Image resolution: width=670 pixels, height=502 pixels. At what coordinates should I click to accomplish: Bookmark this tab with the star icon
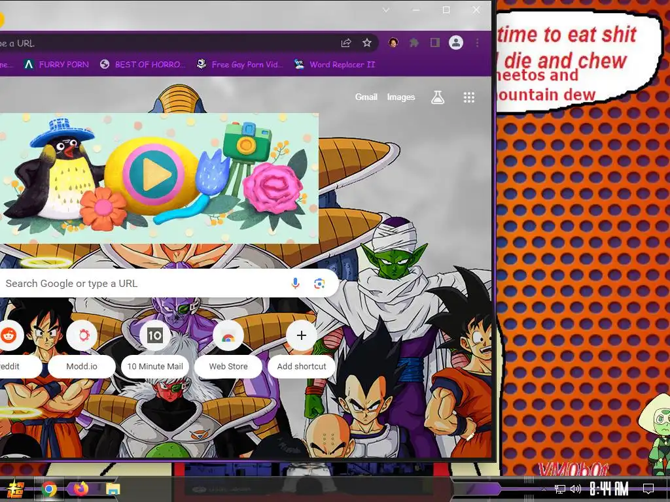[x=366, y=42]
